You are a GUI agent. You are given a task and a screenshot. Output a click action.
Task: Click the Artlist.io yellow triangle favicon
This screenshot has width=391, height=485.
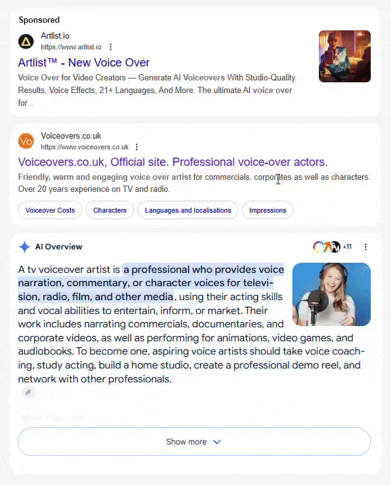(x=26, y=42)
